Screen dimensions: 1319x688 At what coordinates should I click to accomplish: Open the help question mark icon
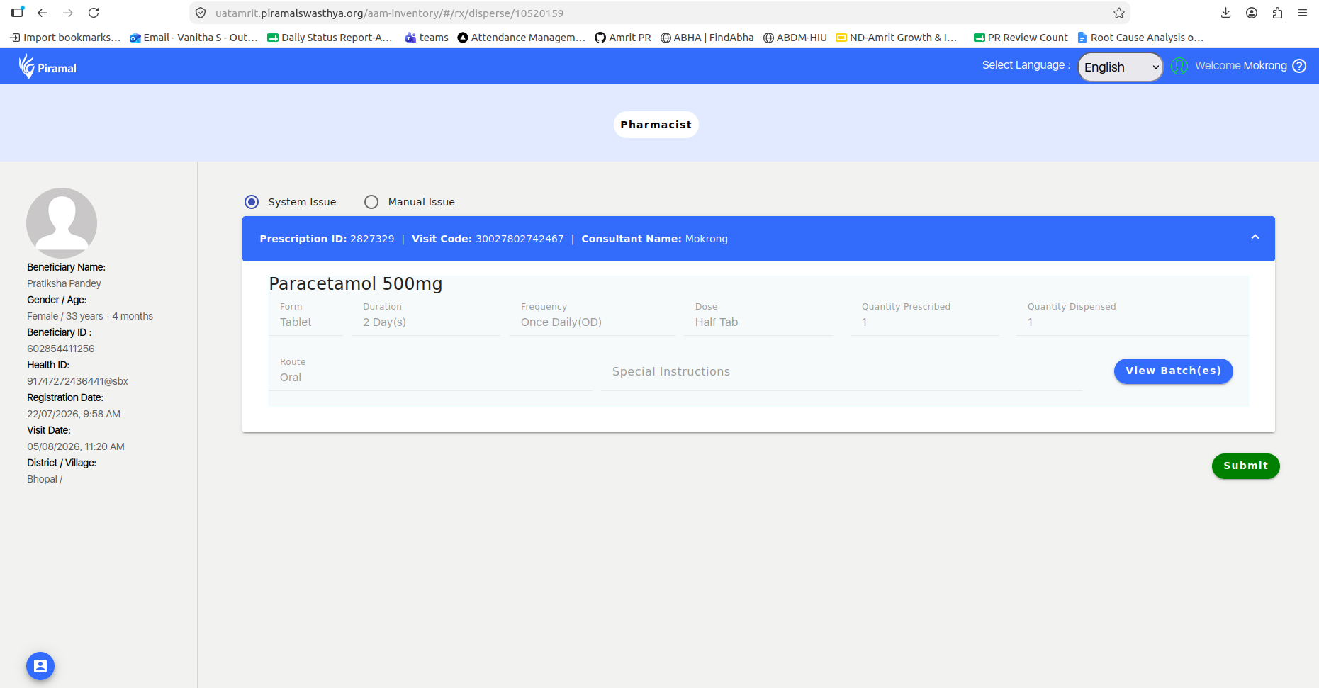1299,66
